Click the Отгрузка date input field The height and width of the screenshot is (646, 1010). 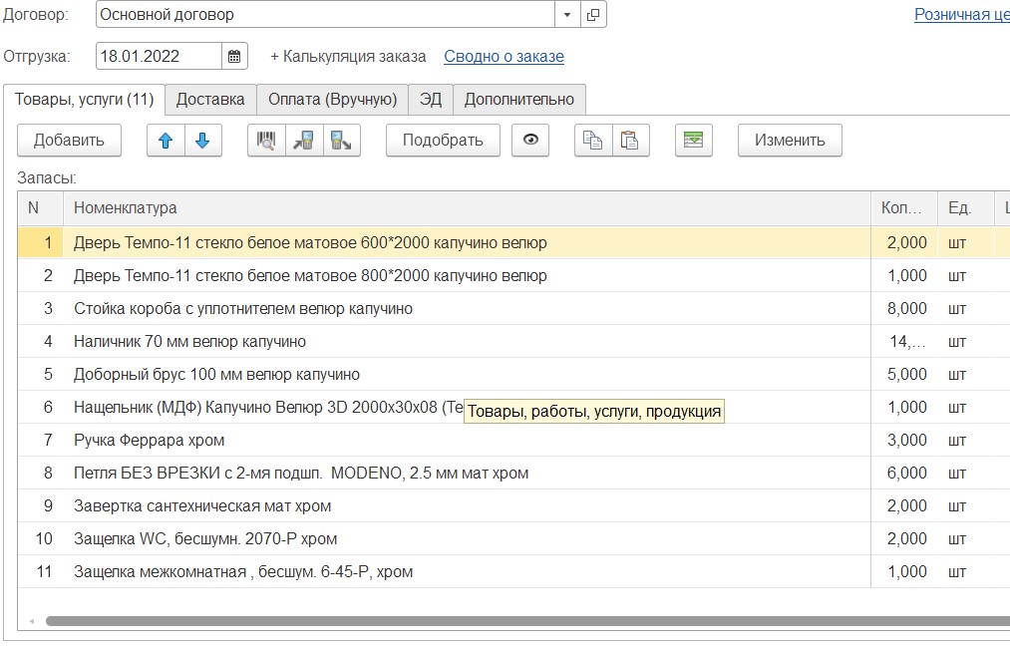[159, 57]
